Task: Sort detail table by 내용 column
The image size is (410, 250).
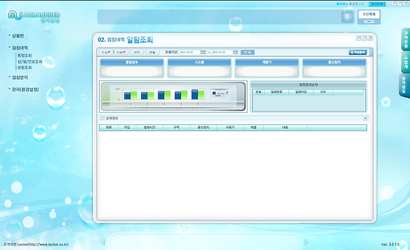Action: point(285,127)
